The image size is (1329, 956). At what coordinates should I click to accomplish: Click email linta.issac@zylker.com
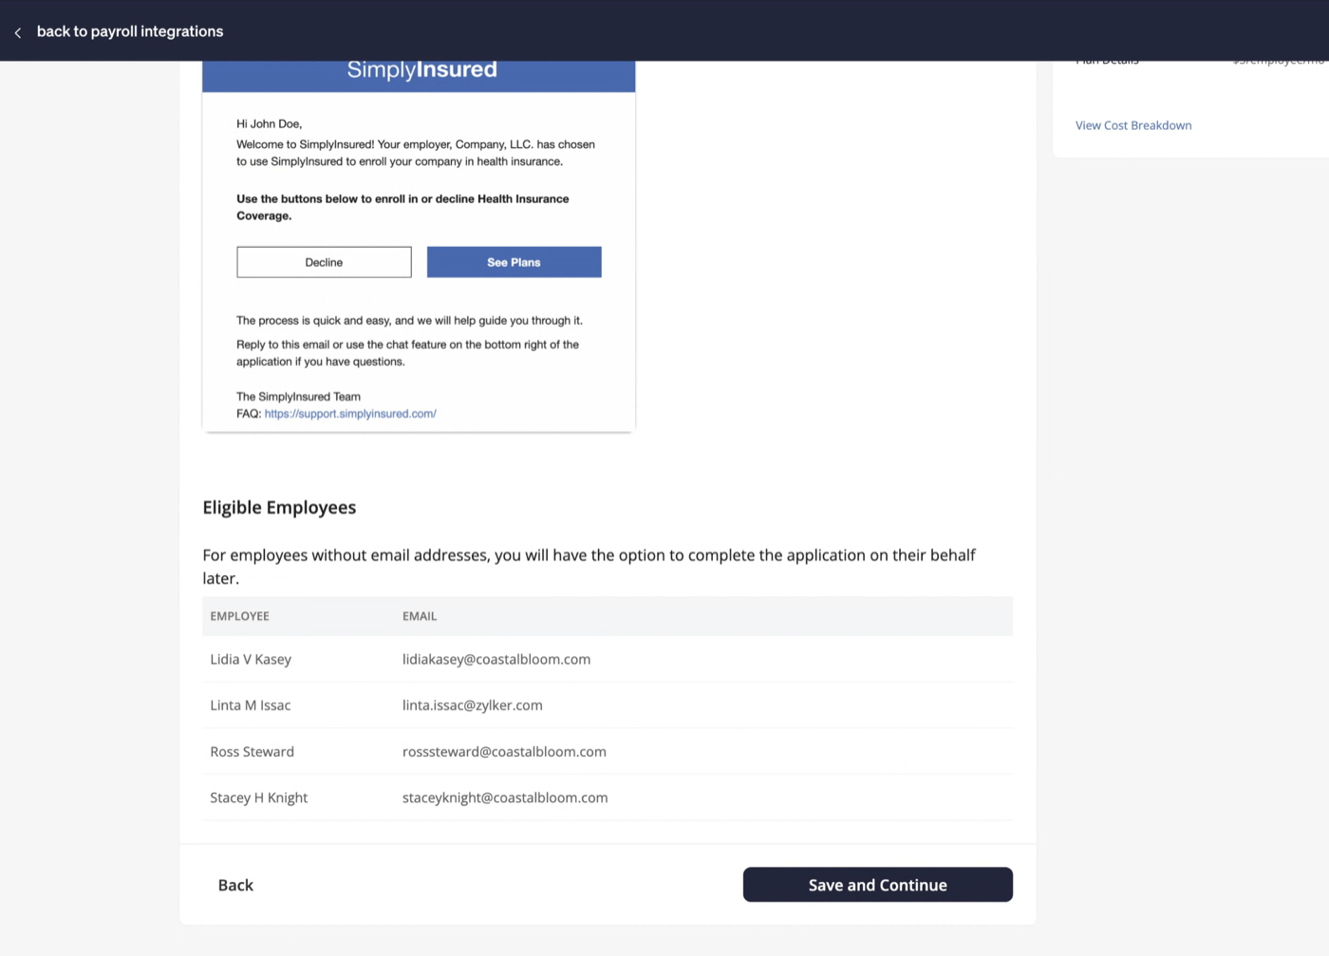[473, 705]
